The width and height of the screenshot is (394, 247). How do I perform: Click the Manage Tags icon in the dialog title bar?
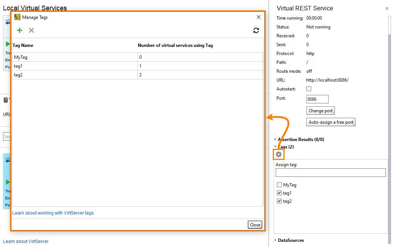(16, 17)
